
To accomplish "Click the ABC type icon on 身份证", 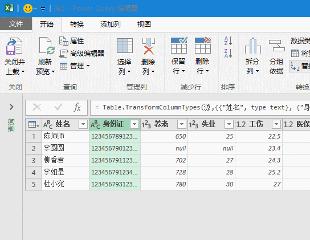I will tap(95, 124).
